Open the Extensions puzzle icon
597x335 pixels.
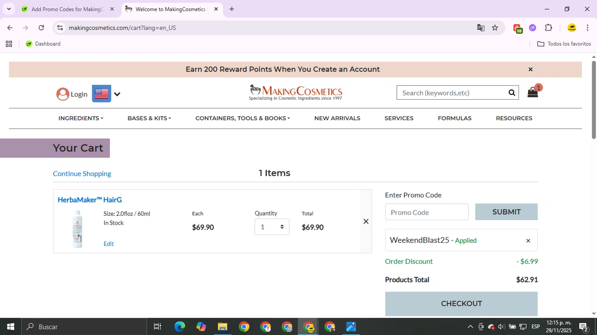548,28
